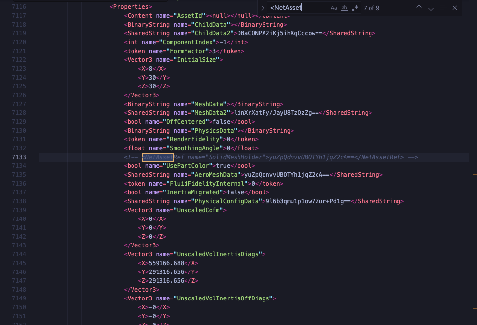Viewport: 477px width, 325px height.
Task: Close the find widget
Action: coord(455,8)
